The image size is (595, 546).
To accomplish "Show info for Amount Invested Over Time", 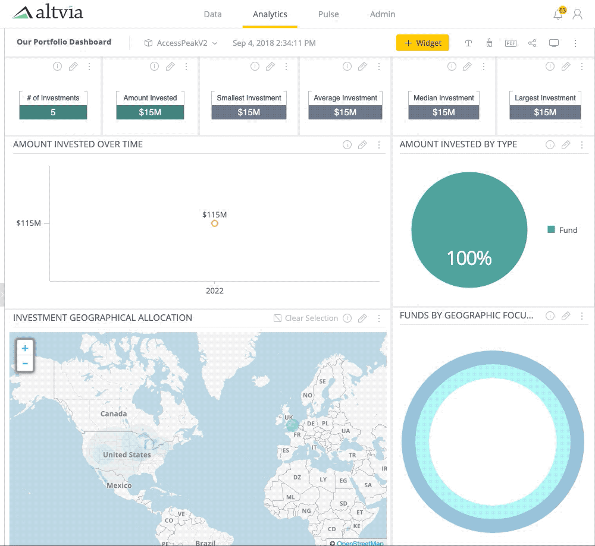I will [347, 145].
